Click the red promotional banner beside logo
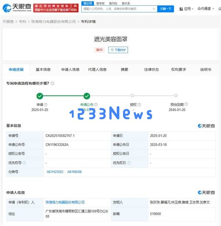This screenshot has width=221, height=226. click(56, 8)
